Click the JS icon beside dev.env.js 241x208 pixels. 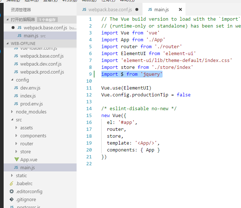click(x=16, y=88)
